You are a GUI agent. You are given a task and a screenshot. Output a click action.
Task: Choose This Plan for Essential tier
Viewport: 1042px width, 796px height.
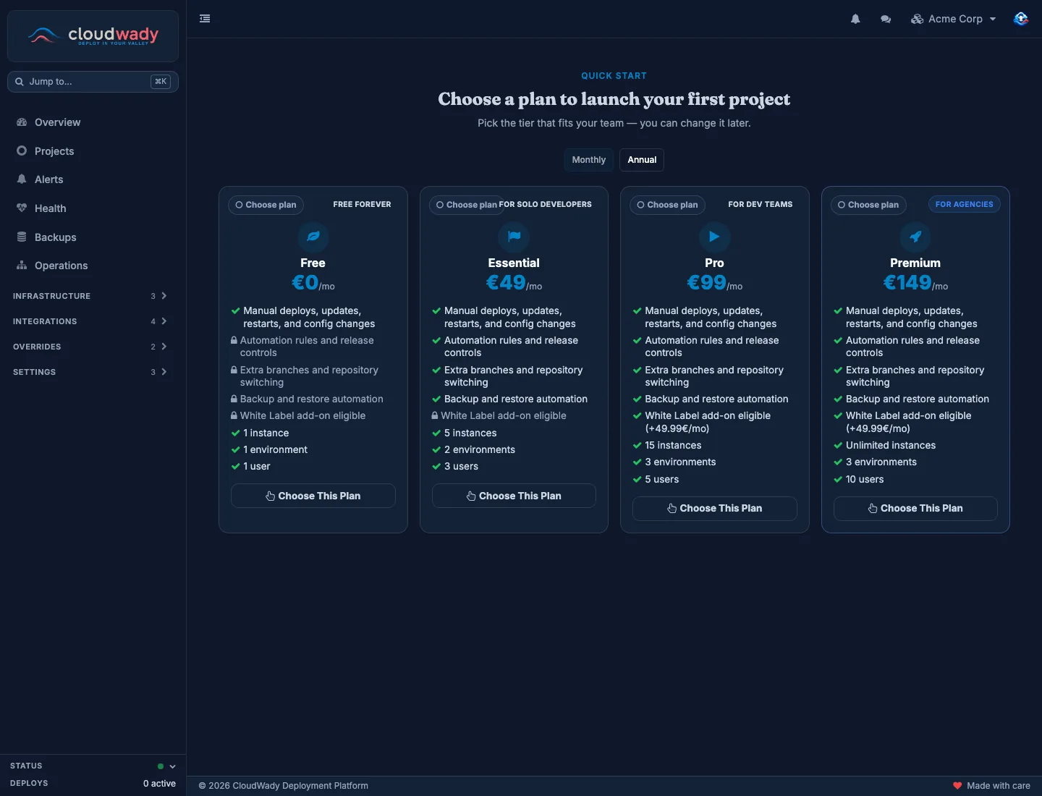click(514, 496)
